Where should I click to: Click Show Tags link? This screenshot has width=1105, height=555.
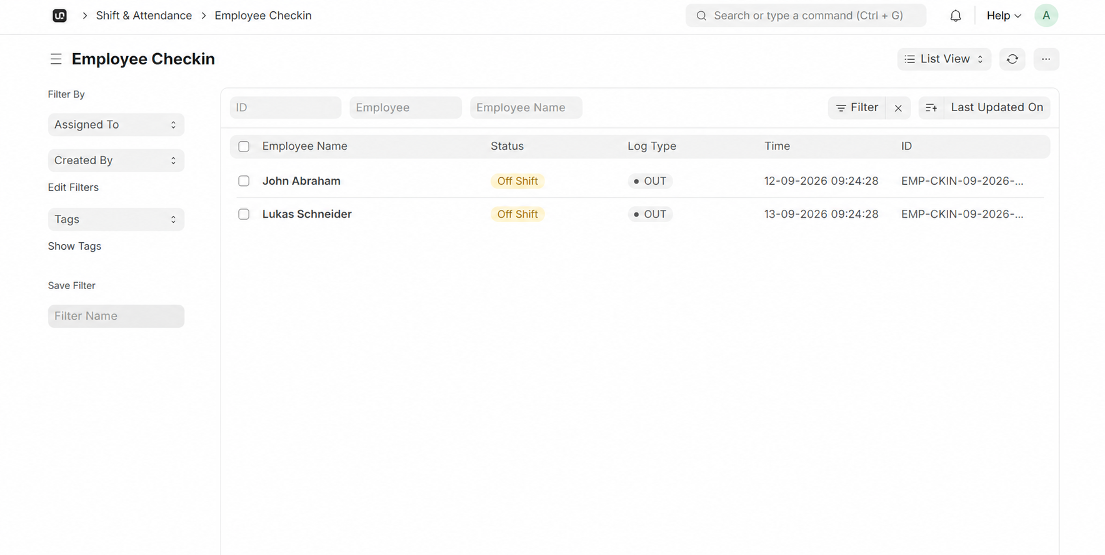coord(74,247)
